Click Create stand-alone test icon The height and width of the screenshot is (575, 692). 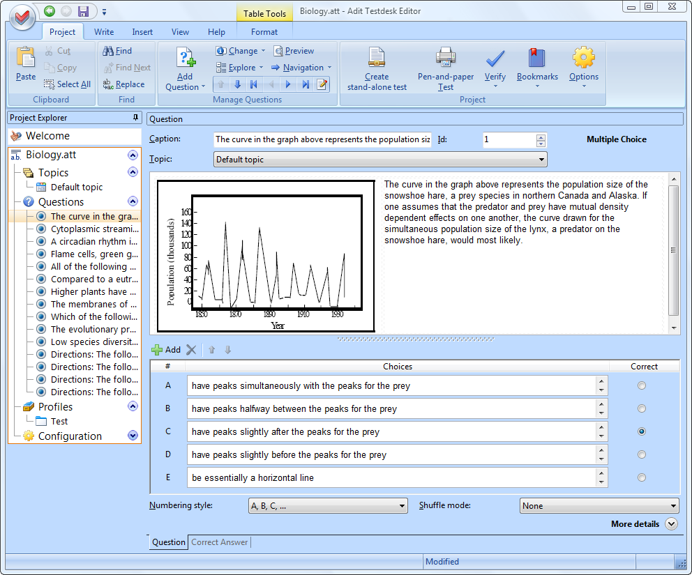pyautogui.click(x=377, y=57)
